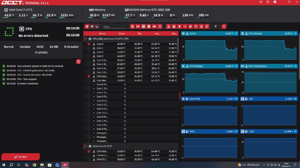This screenshot has height=168, width=300.
Task: Click the Core 0 temperature graph area
Action: pyautogui.click(x=211, y=50)
